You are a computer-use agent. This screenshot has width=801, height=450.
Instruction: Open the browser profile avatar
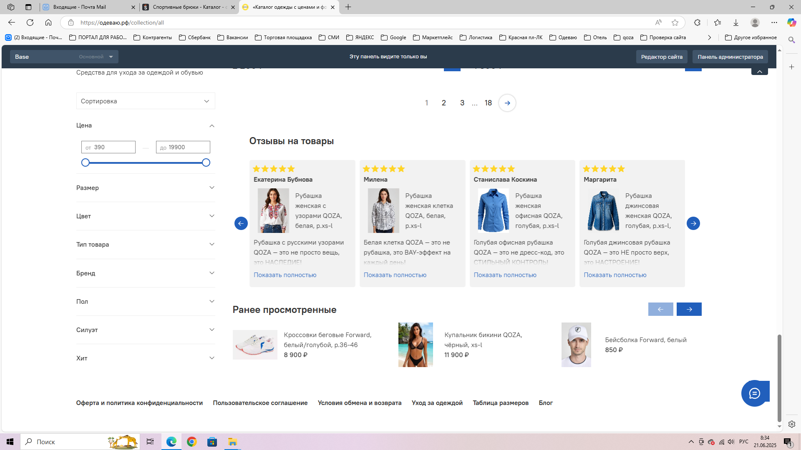pyautogui.click(x=755, y=22)
